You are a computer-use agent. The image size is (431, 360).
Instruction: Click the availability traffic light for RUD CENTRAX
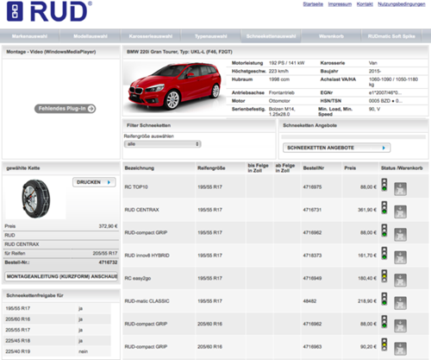384,207
